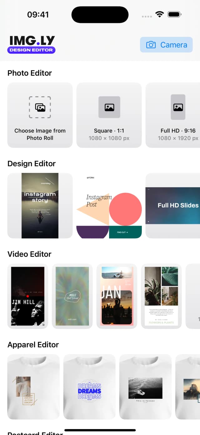Click the 09:41 clock
This screenshot has width=200, height=435.
pos(38,14)
